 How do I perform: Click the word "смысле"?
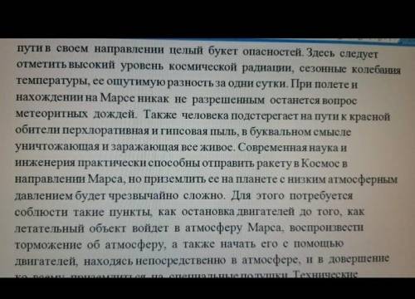(332, 132)
